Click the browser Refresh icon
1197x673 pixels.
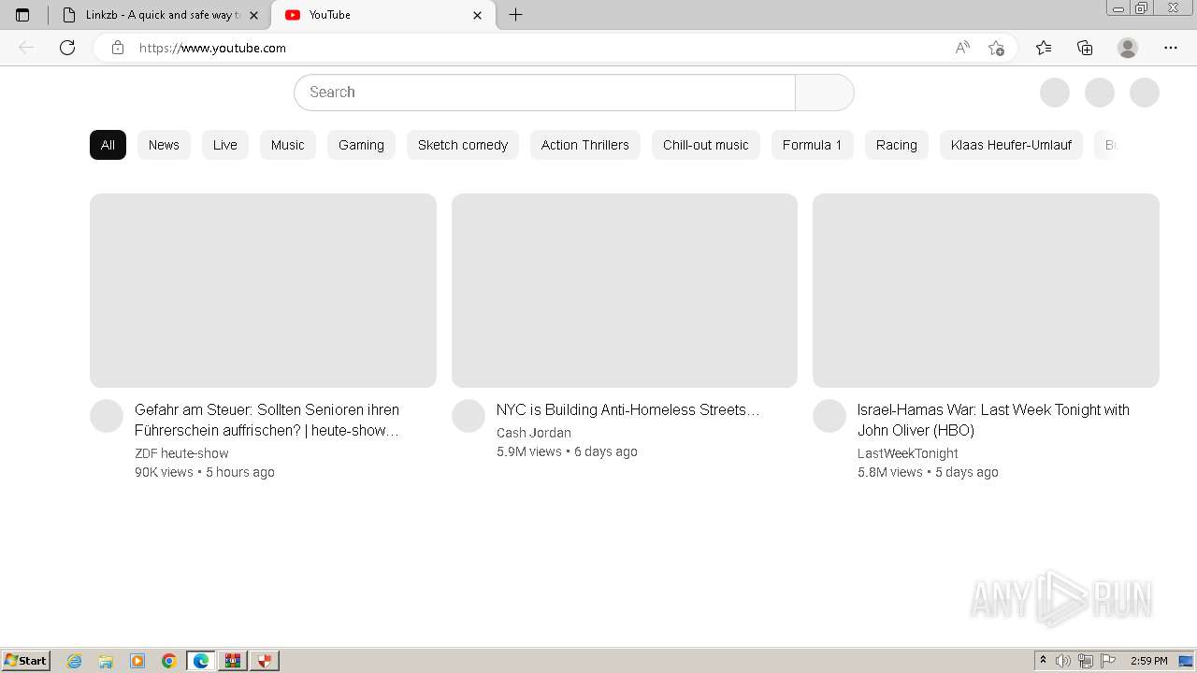pyautogui.click(x=67, y=48)
